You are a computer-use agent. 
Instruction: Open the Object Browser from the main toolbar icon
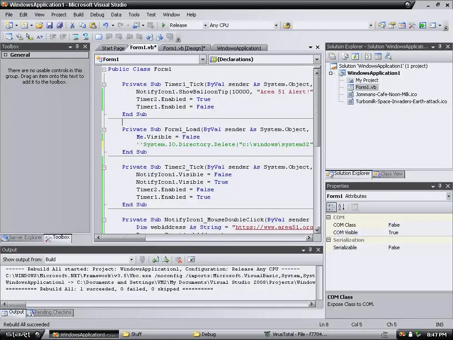coord(402,25)
